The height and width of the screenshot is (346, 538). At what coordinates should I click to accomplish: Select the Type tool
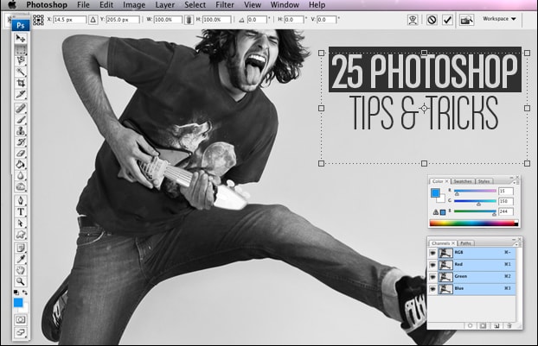coord(21,212)
